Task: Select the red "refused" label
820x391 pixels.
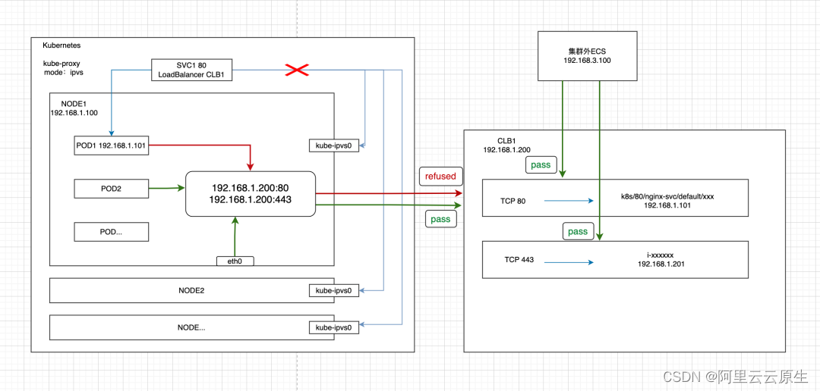Action: tap(441, 177)
